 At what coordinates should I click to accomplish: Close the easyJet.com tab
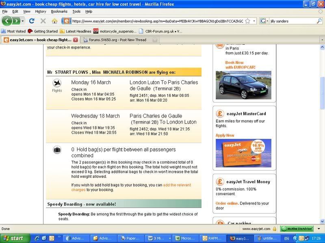click(76, 40)
